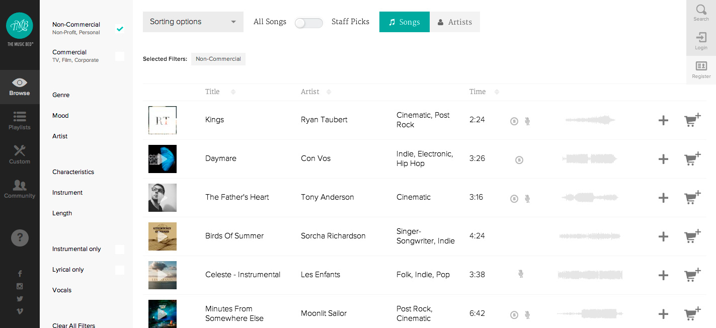Viewport: 716px width, 328px height.
Task: Add Daymare to a playlist
Action: pos(663,159)
